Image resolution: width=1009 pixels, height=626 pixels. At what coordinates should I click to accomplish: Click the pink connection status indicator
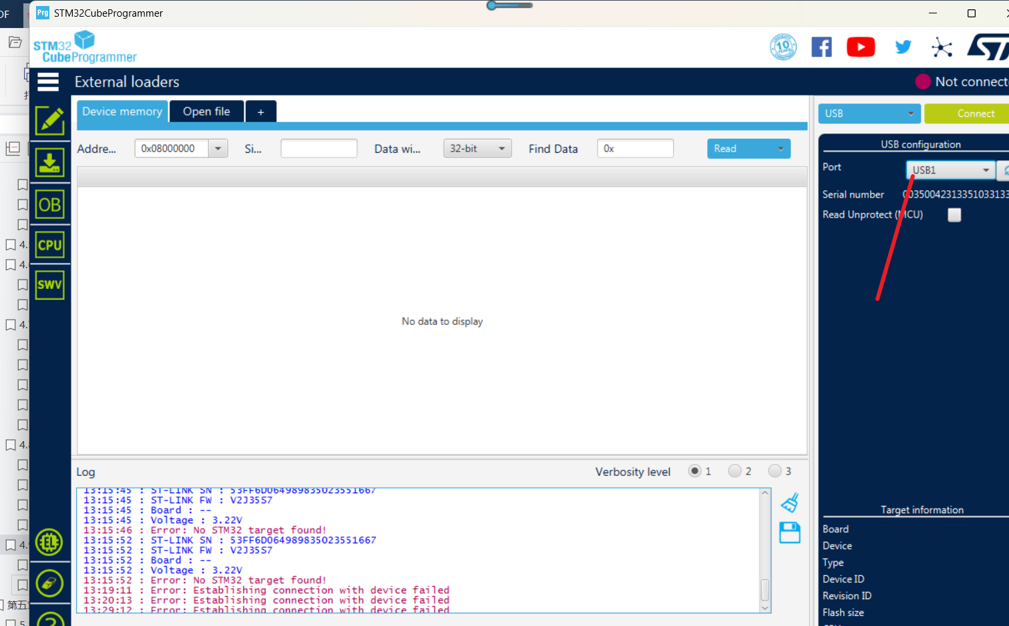pyautogui.click(x=924, y=81)
